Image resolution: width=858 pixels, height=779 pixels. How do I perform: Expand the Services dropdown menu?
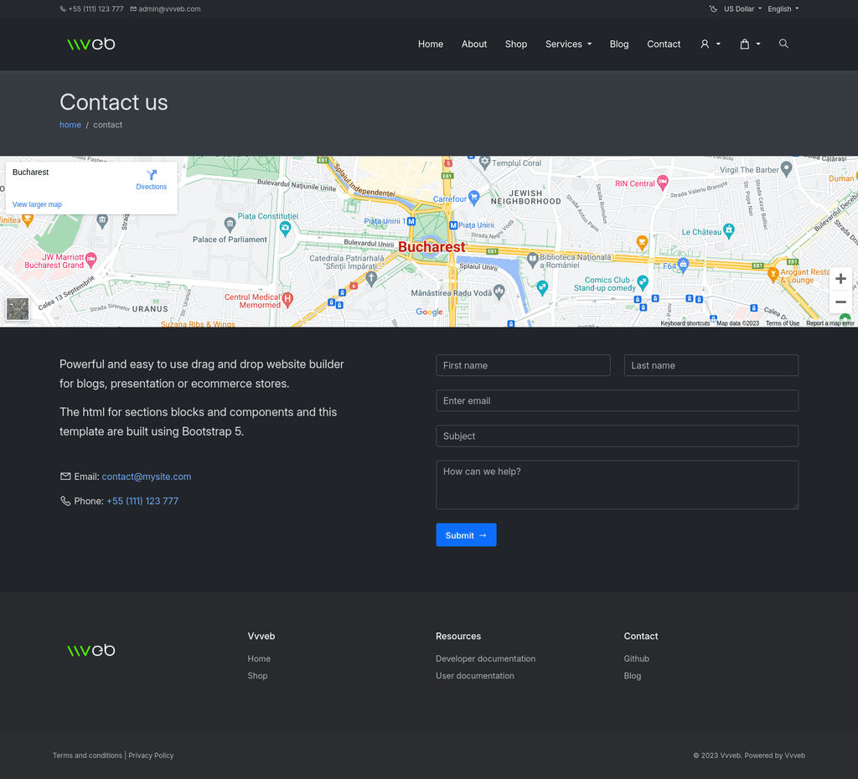pyautogui.click(x=568, y=44)
